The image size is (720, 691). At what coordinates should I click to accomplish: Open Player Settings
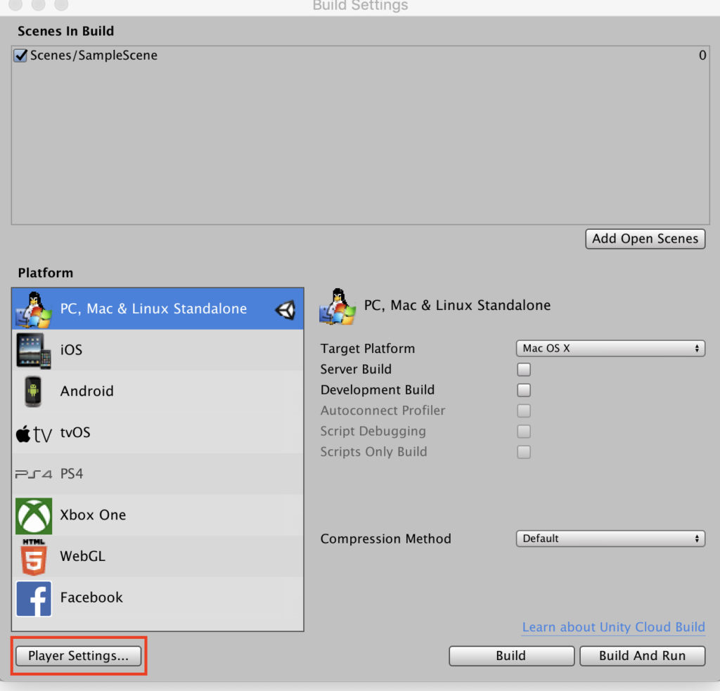pyautogui.click(x=78, y=656)
